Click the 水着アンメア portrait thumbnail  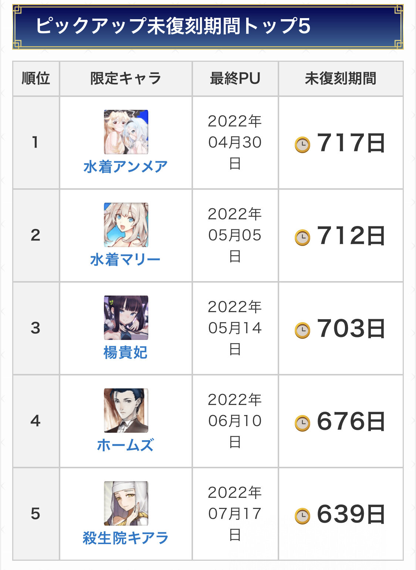[126, 132]
